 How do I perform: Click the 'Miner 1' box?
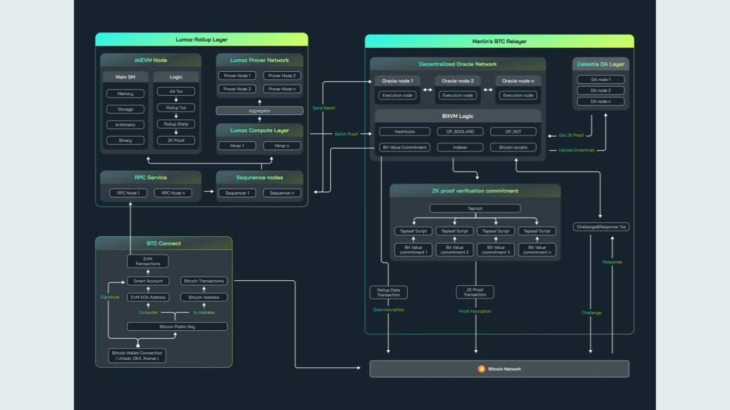pos(237,146)
